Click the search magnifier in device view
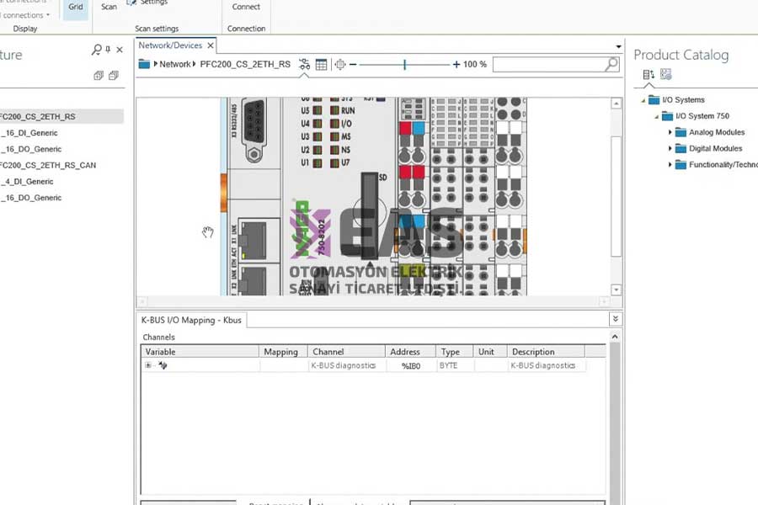 click(x=612, y=64)
